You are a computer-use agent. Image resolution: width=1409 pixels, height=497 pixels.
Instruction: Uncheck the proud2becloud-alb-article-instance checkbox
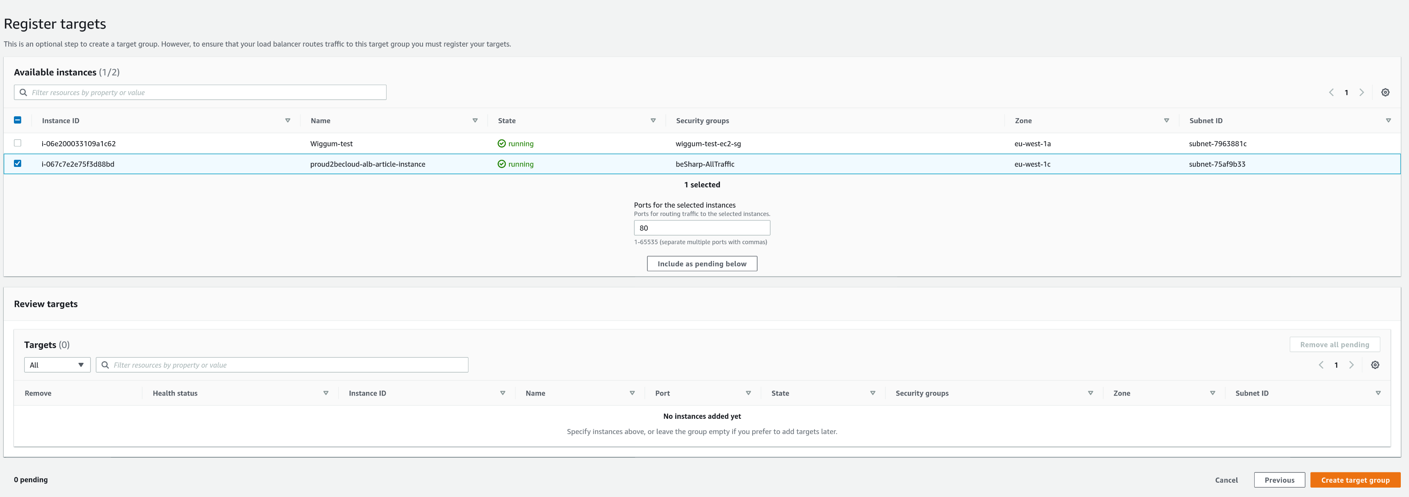click(18, 163)
